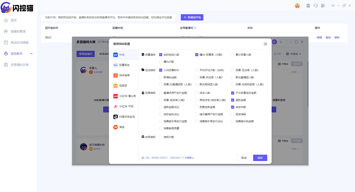
Task: Uncheck 实时在线人数 checkbox
Action: 161,55
